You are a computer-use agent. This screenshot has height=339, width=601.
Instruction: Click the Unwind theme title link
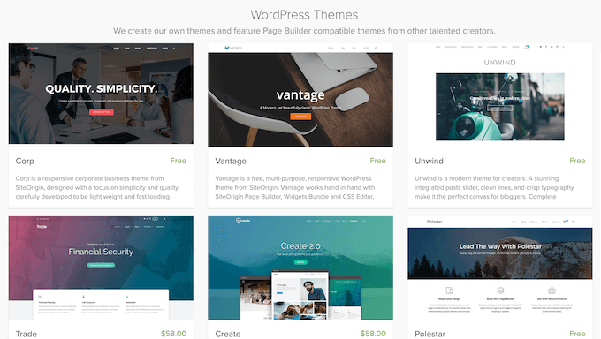tap(429, 161)
